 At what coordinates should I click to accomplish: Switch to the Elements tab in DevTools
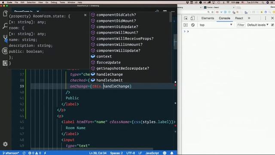208,18
